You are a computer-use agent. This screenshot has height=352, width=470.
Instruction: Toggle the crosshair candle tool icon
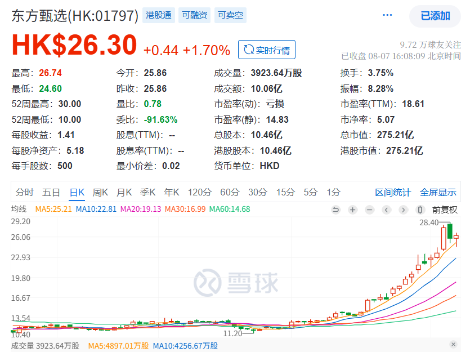pyautogui.click(x=420, y=210)
